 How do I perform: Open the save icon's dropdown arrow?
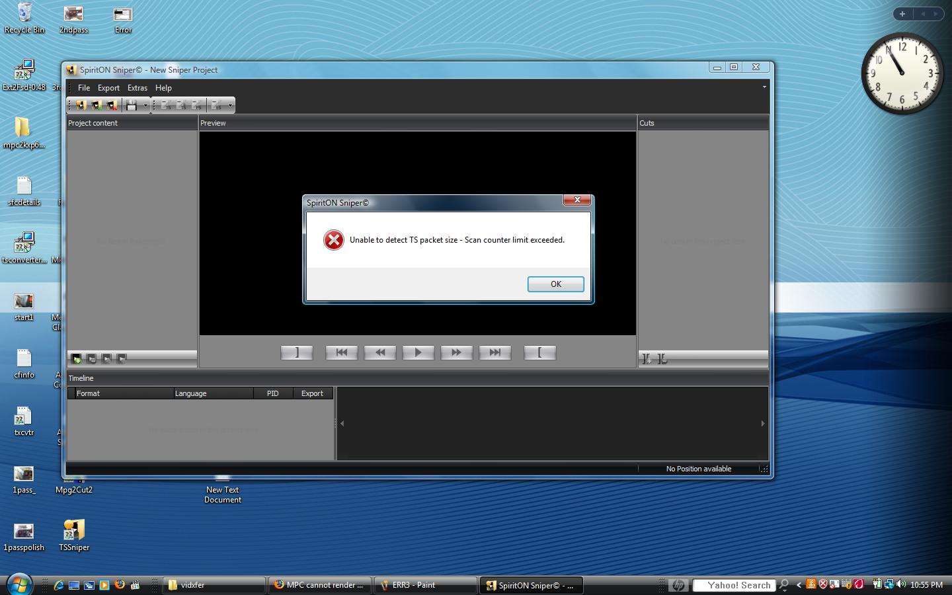point(145,105)
